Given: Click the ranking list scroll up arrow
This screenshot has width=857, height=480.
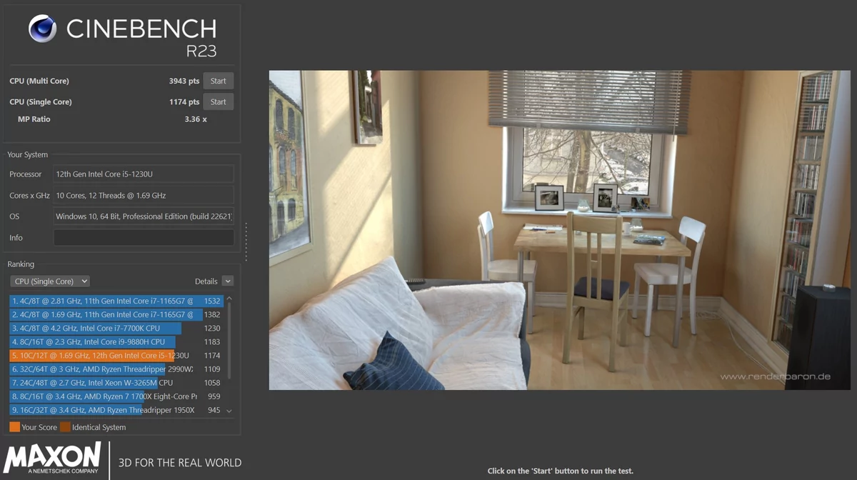Looking at the screenshot, I should (229, 299).
